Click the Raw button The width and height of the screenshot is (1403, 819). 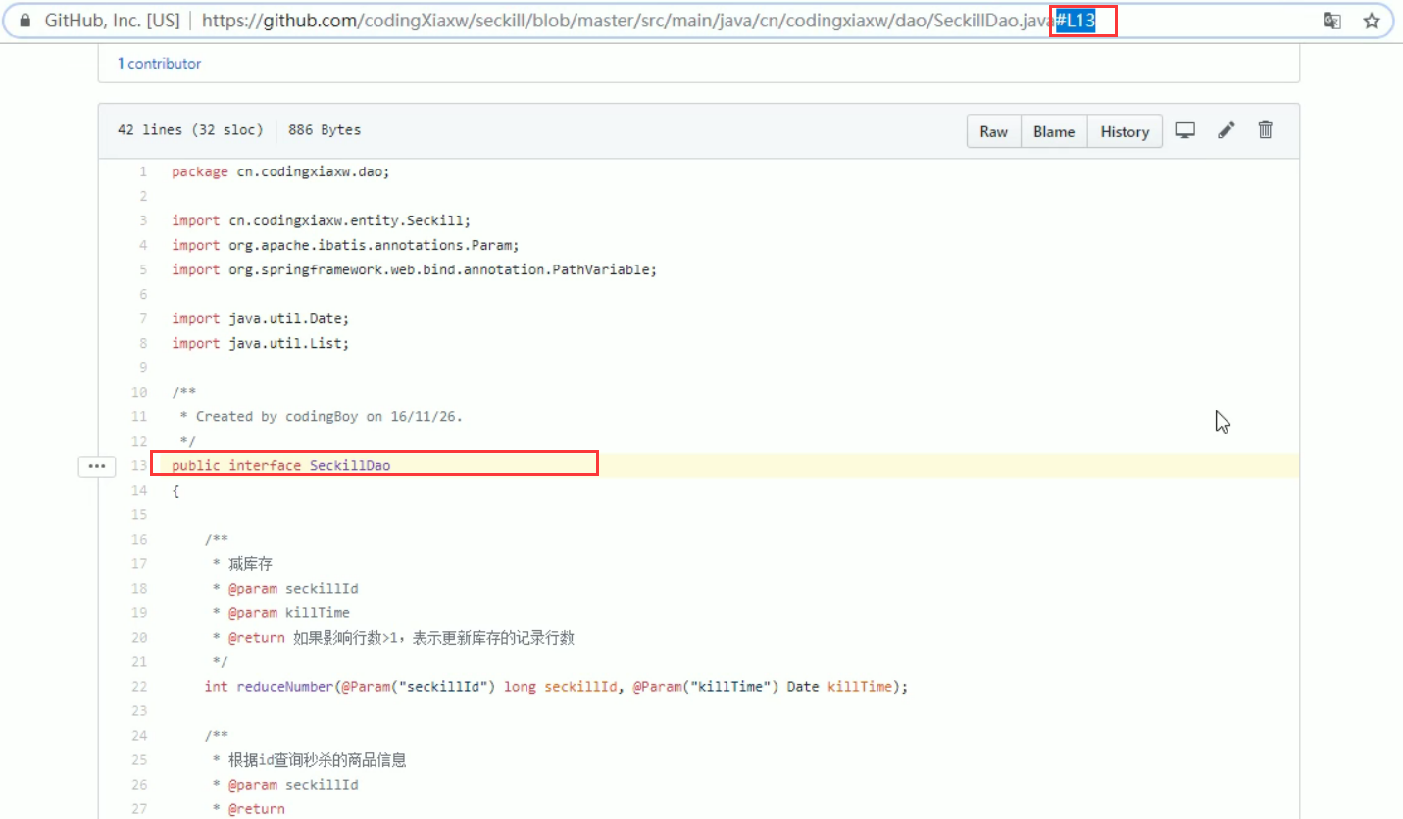(x=993, y=131)
